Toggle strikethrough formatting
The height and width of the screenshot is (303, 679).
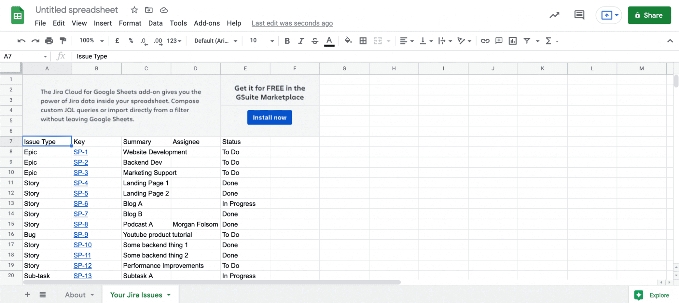pyautogui.click(x=315, y=41)
